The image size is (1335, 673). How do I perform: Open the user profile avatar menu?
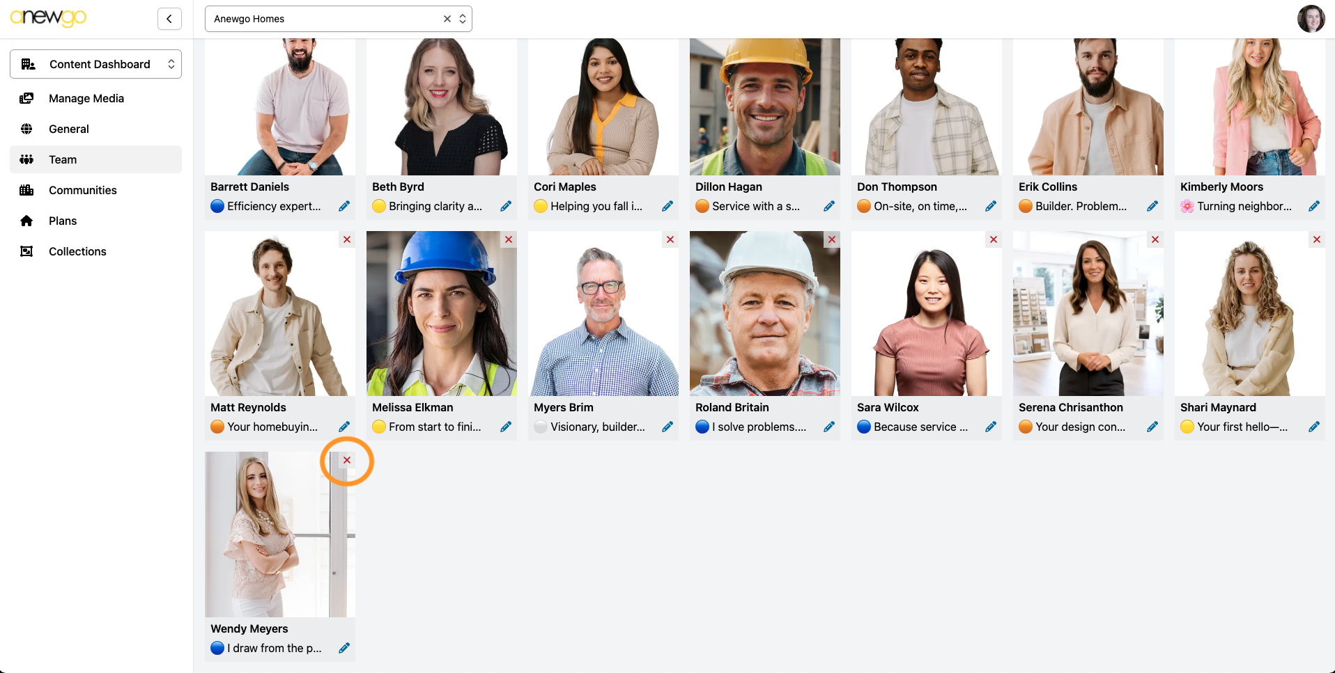coord(1311,19)
